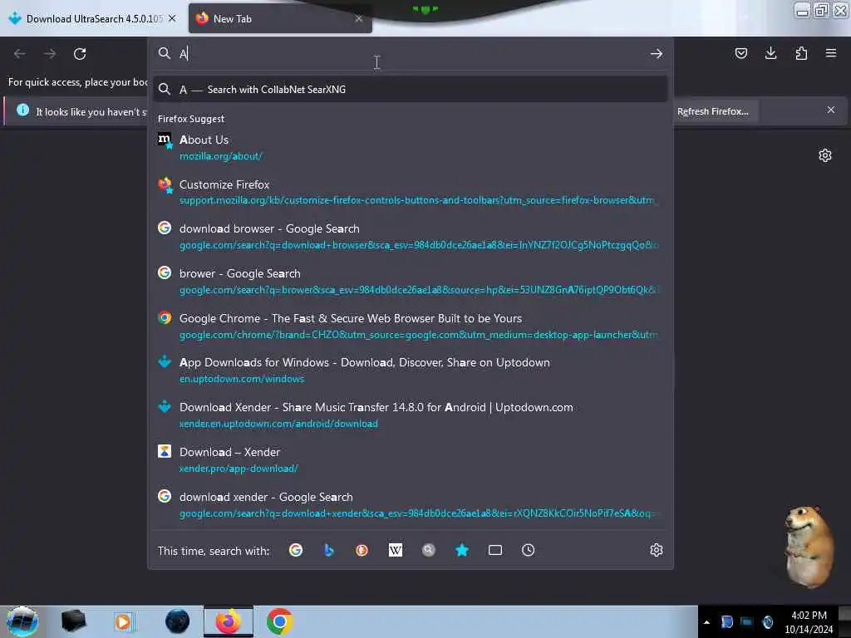Search this time with SearXNG magnifier icon
The width and height of the screenshot is (851, 638).
[x=429, y=550]
